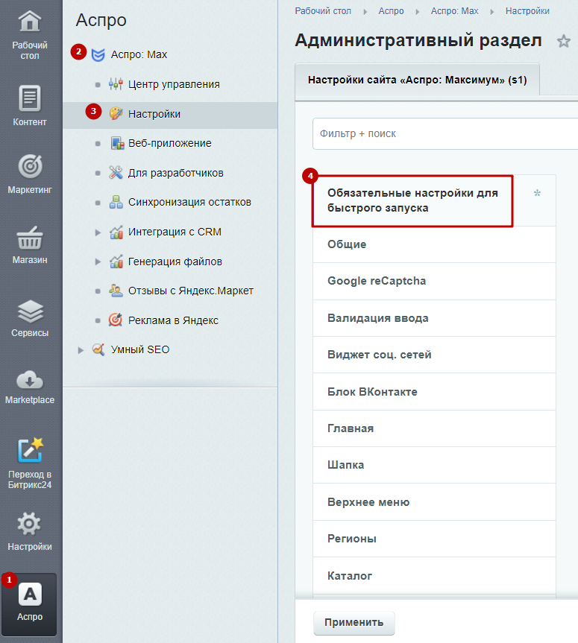578x643 pixels.
Task: Open the Общие settings section
Action: 434,244
